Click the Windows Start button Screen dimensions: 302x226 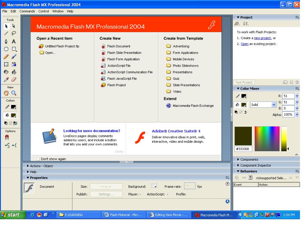13,215
